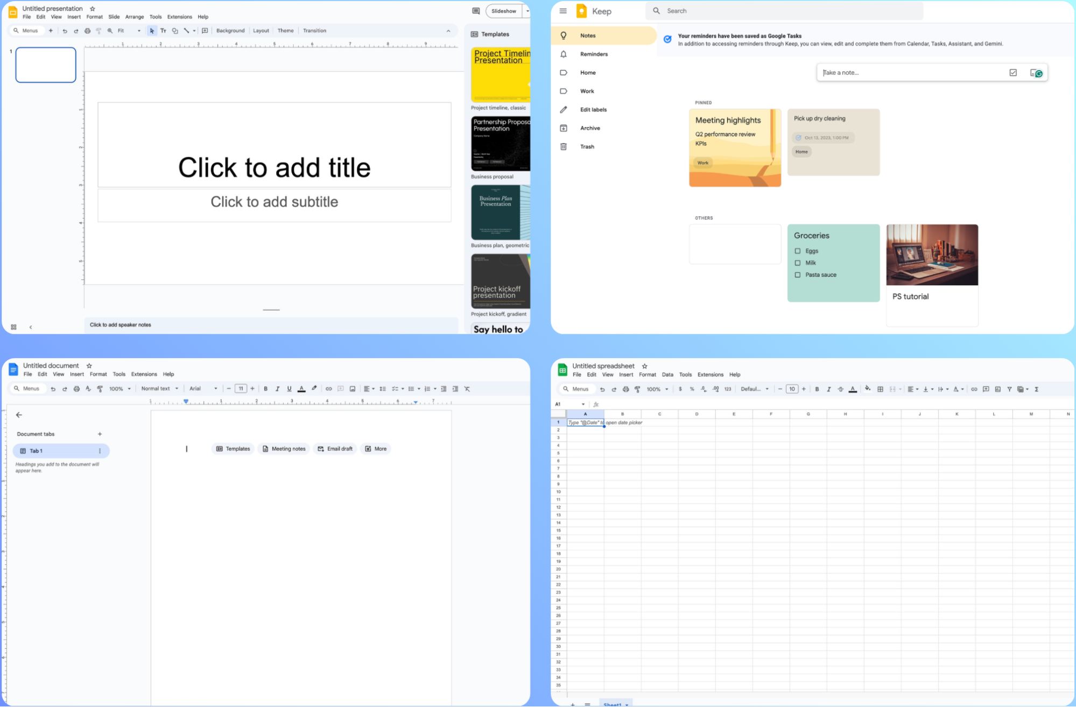This screenshot has width=1076, height=707.
Task: Open the Arial font dropdown in Docs
Action: (203, 388)
